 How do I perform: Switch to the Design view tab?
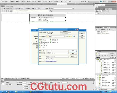click(x=11, y=8)
